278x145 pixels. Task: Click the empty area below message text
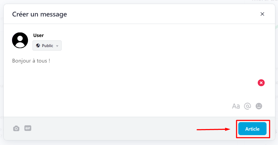tap(120, 85)
